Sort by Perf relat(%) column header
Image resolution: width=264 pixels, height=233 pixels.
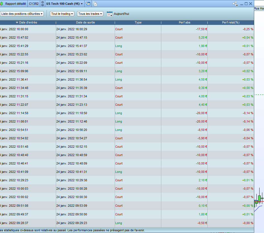(x=231, y=23)
